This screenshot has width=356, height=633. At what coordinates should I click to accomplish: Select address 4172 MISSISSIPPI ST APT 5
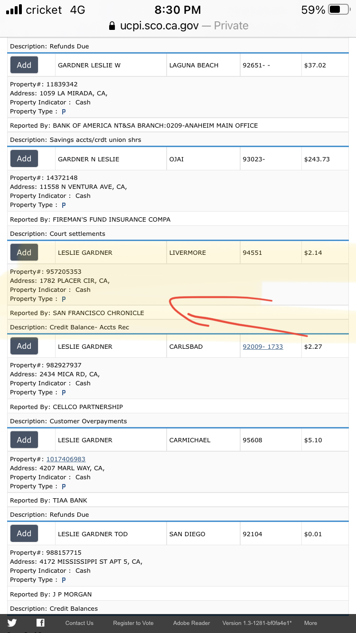(76, 561)
